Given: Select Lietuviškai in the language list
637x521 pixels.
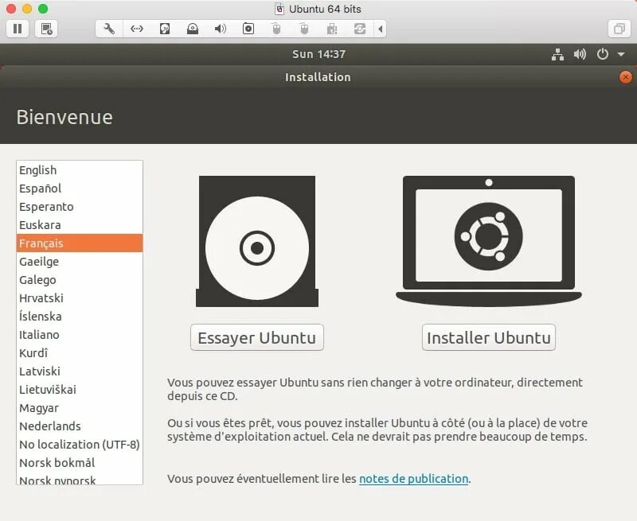Looking at the screenshot, I should coord(80,389).
